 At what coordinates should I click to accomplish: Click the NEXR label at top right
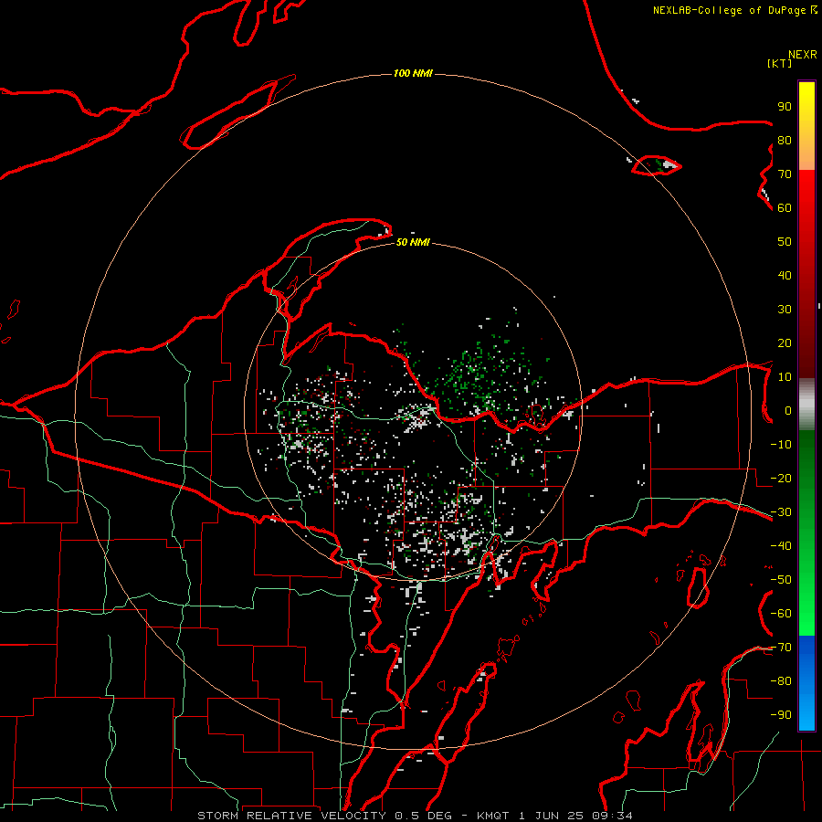click(803, 55)
